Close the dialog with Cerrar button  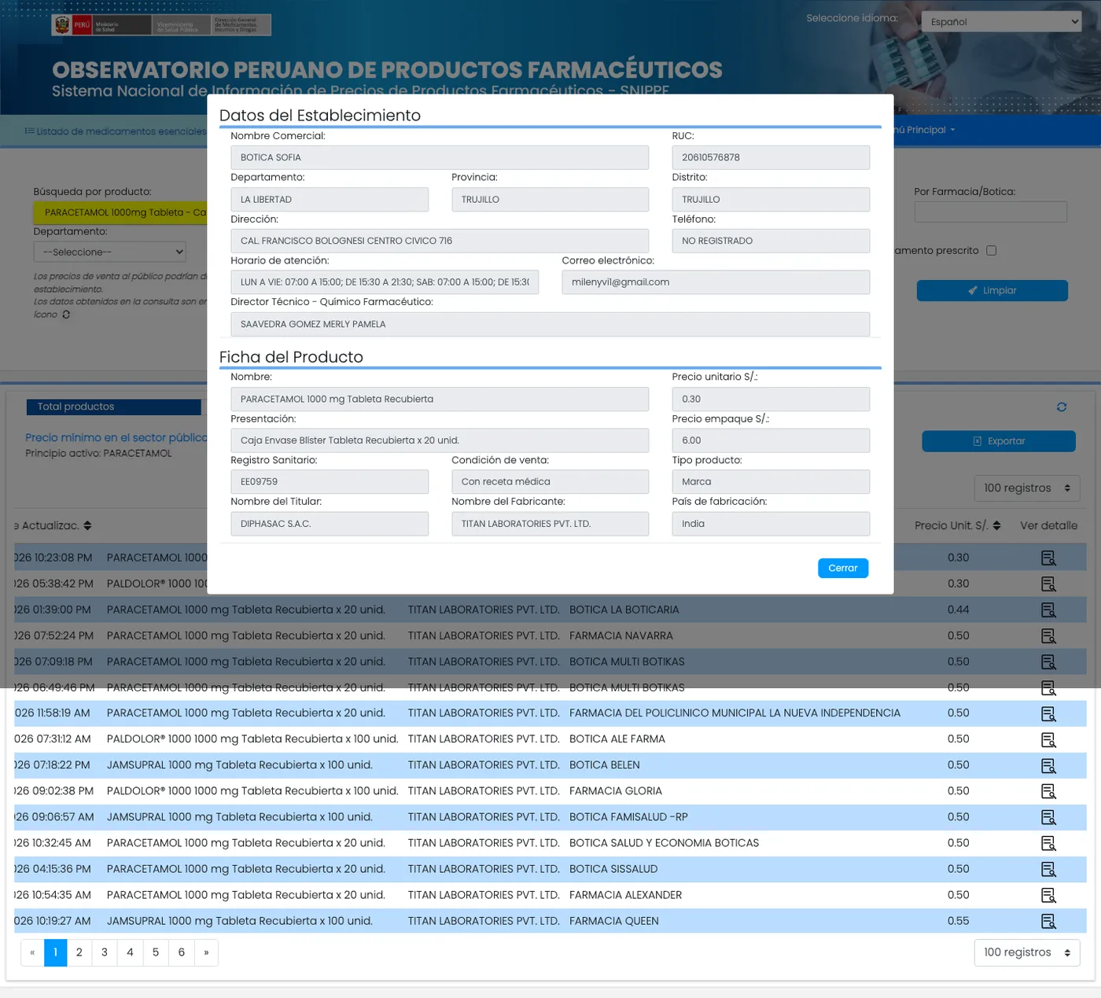pyautogui.click(x=843, y=568)
